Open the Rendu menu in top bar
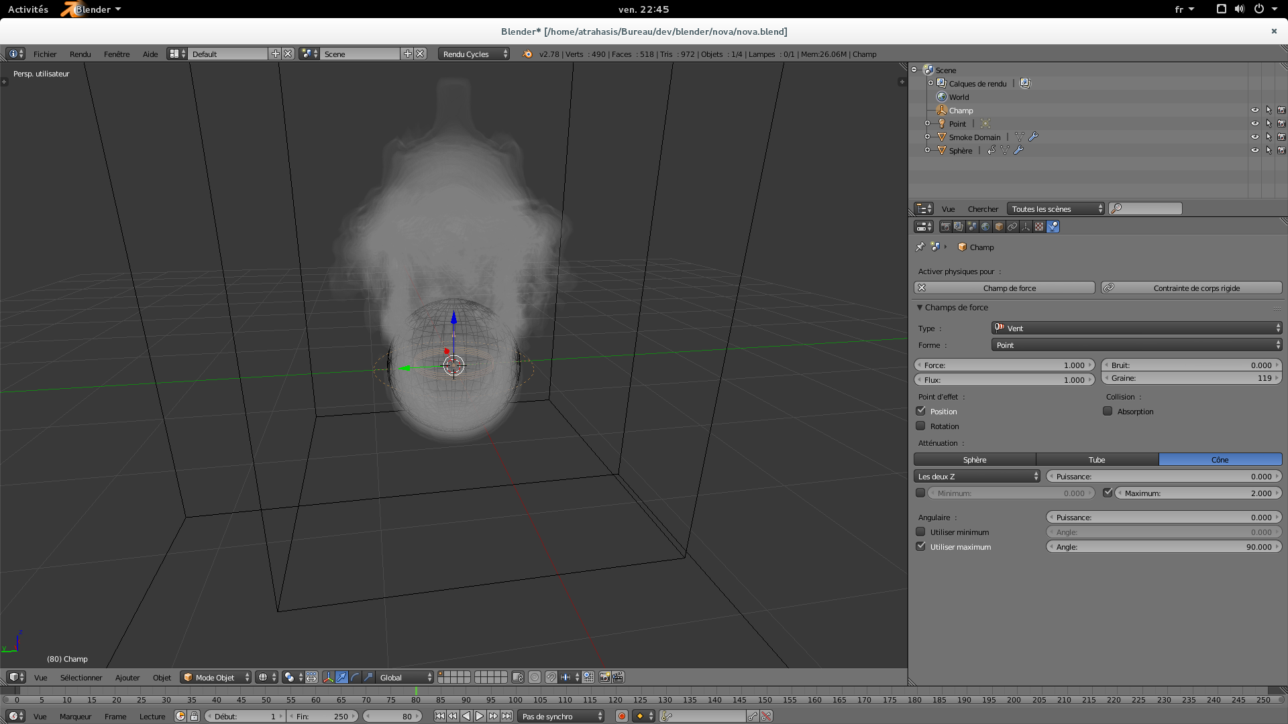The height and width of the screenshot is (724, 1288). click(80, 54)
